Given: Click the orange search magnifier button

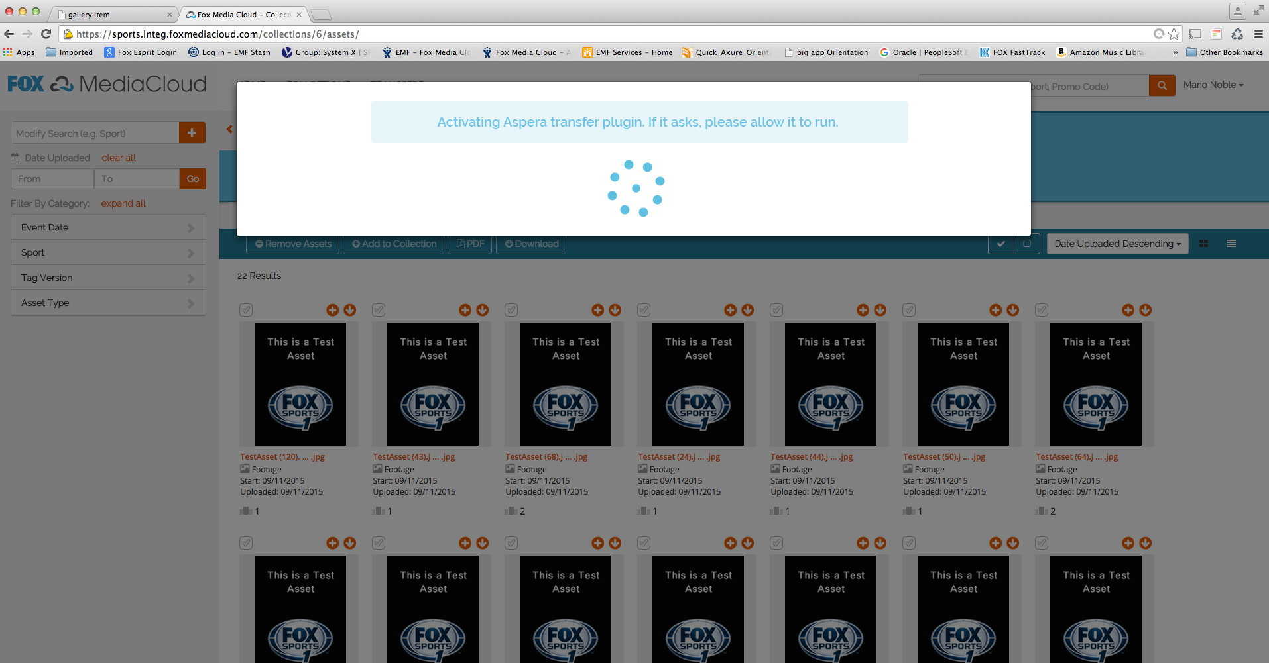Looking at the screenshot, I should [x=1162, y=85].
